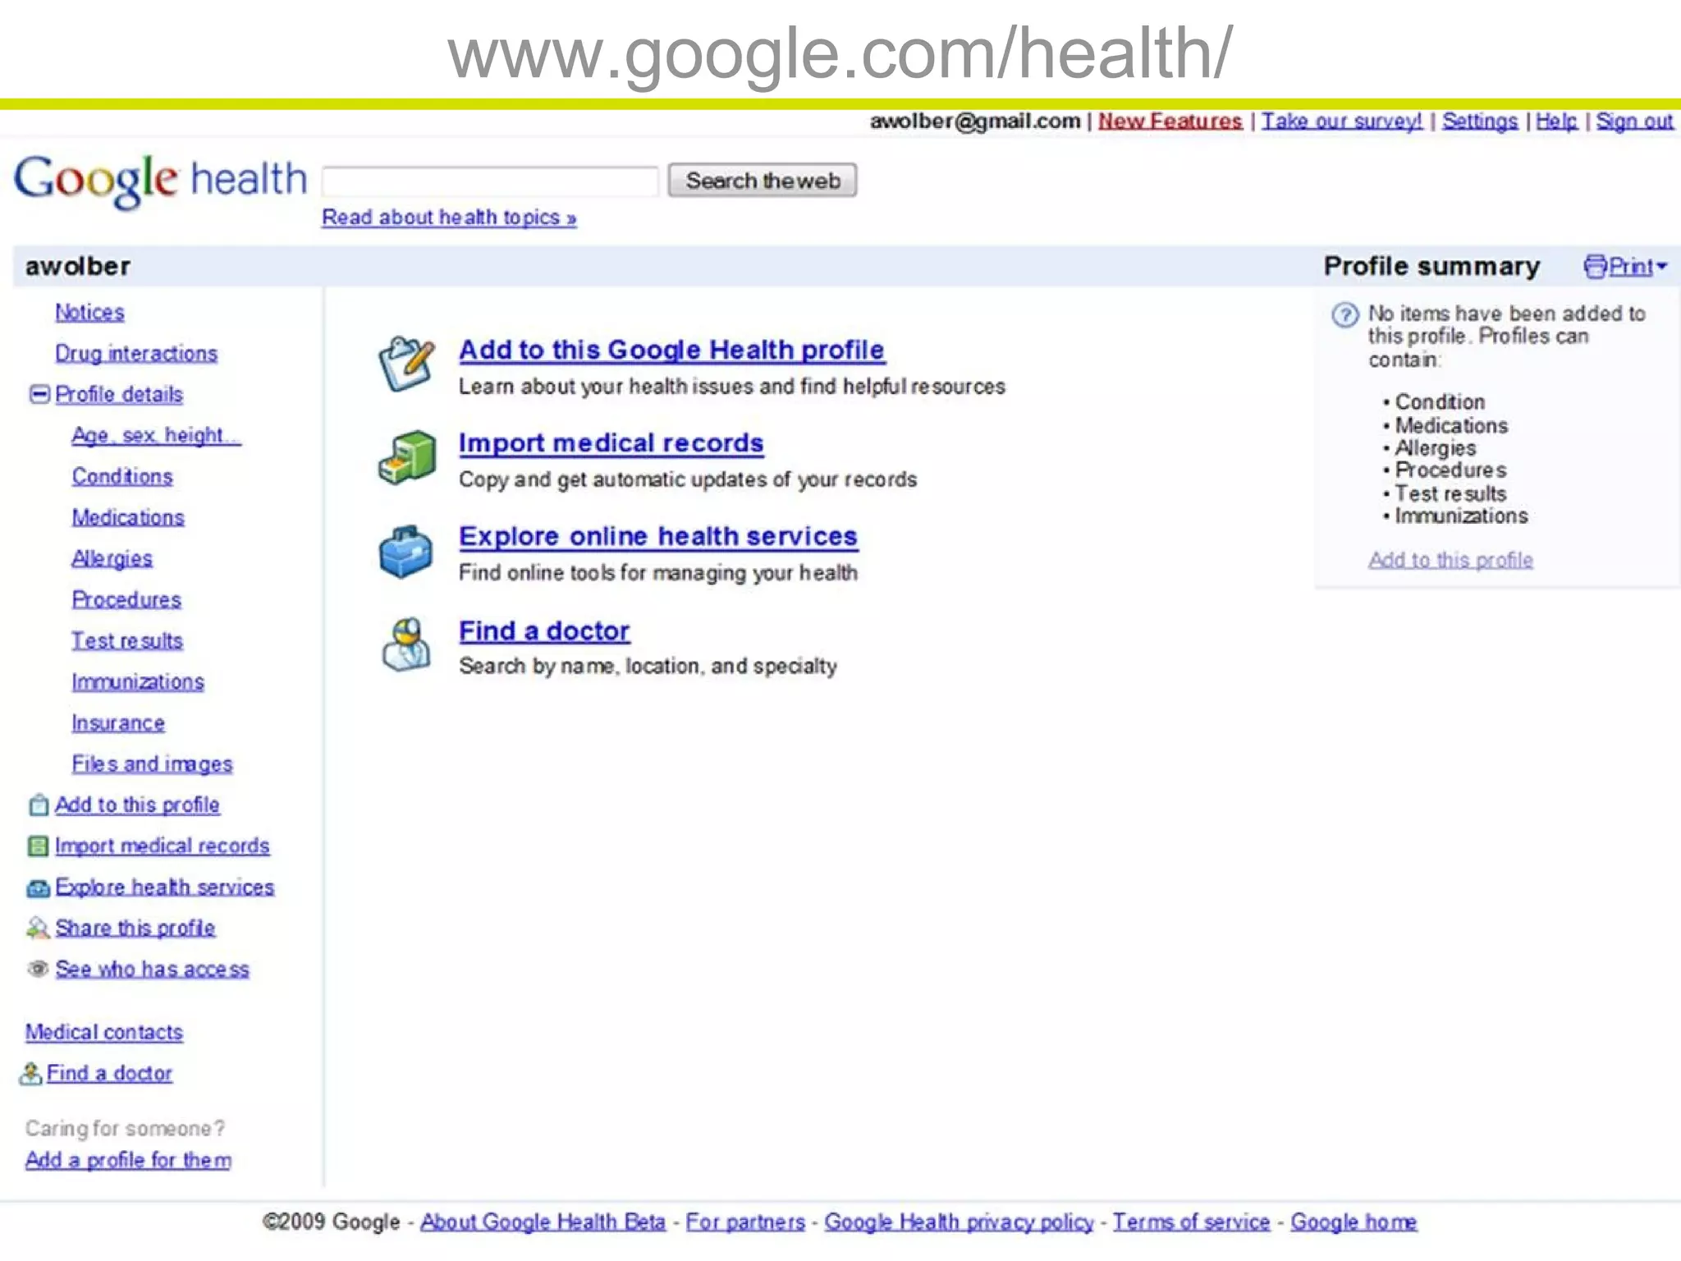Screen dimensions: 1681x1261
Task: Open Immunizations in the left sidebar
Action: 137,682
